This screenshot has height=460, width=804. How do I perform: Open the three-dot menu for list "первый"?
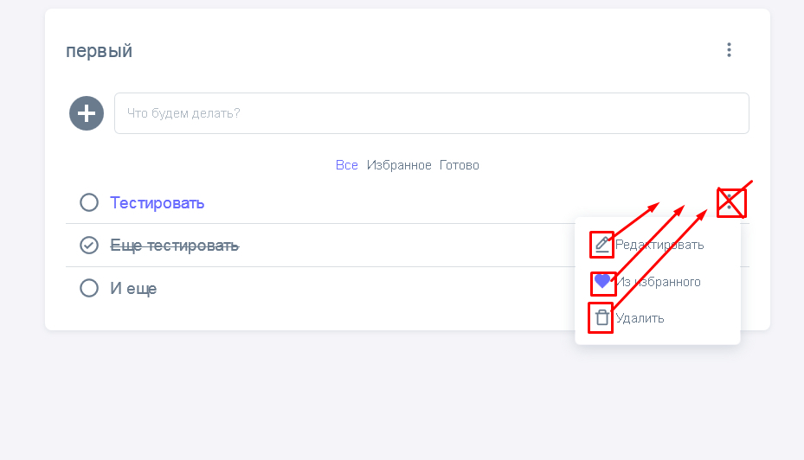(729, 50)
